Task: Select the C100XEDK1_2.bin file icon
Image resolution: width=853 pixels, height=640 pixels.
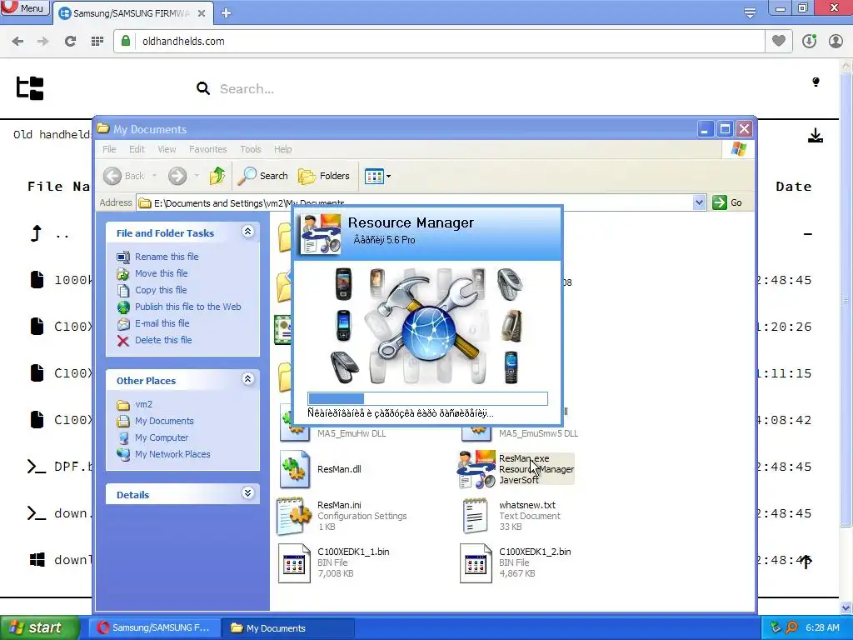Action: pos(476,563)
